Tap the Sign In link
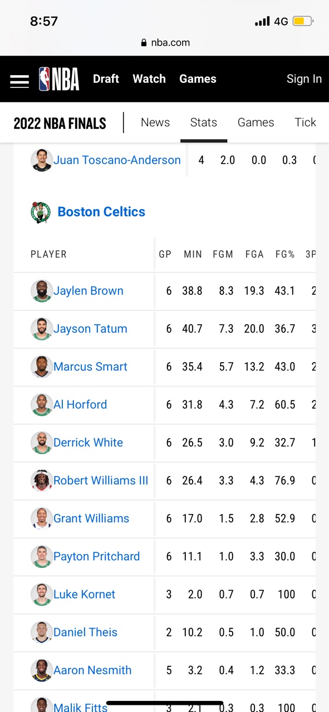The image size is (329, 712). 304,79
